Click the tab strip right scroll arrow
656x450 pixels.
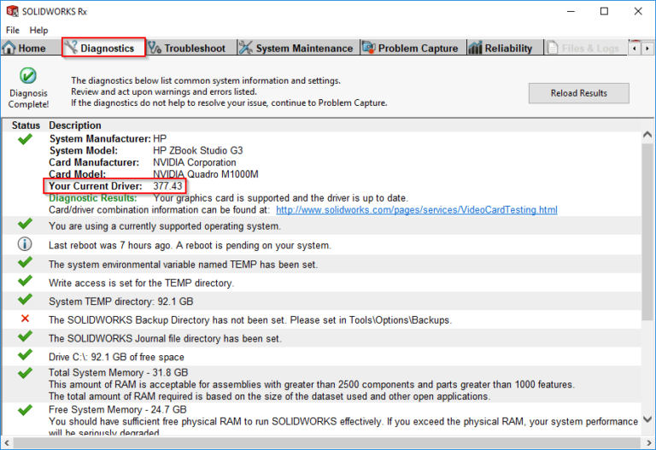(x=647, y=49)
